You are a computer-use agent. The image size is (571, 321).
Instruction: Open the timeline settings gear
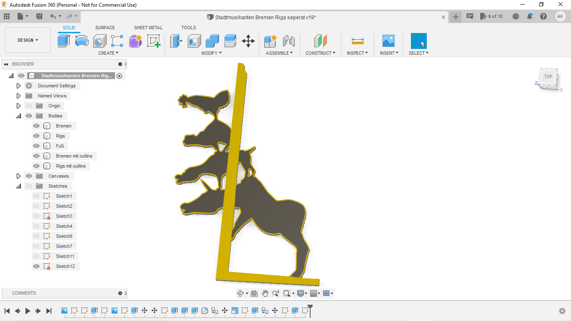[562, 311]
